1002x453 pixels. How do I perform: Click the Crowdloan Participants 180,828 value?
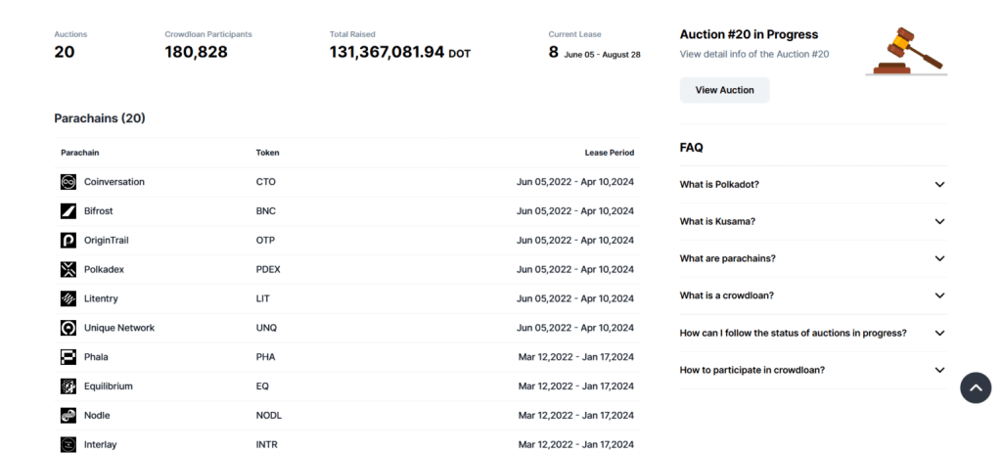[196, 53]
